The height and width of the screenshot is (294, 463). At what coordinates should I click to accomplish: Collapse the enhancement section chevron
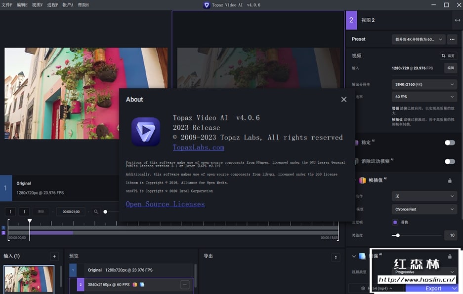coord(354,256)
